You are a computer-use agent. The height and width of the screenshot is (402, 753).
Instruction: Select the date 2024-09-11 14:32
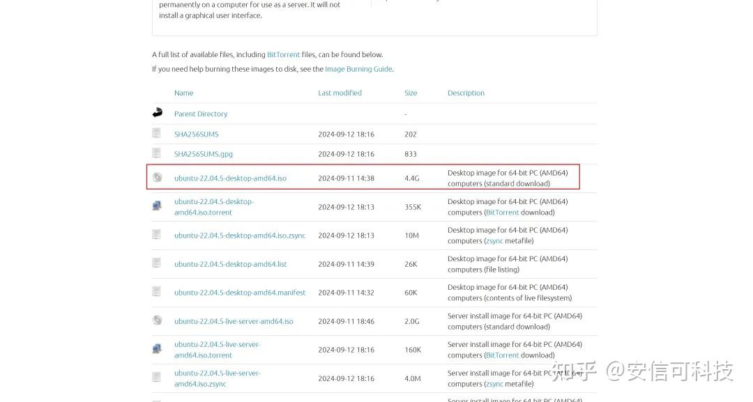[347, 293]
